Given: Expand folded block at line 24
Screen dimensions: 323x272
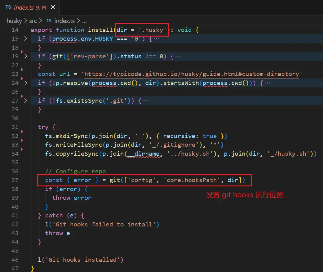Looking at the screenshot, I should click(x=25, y=83).
